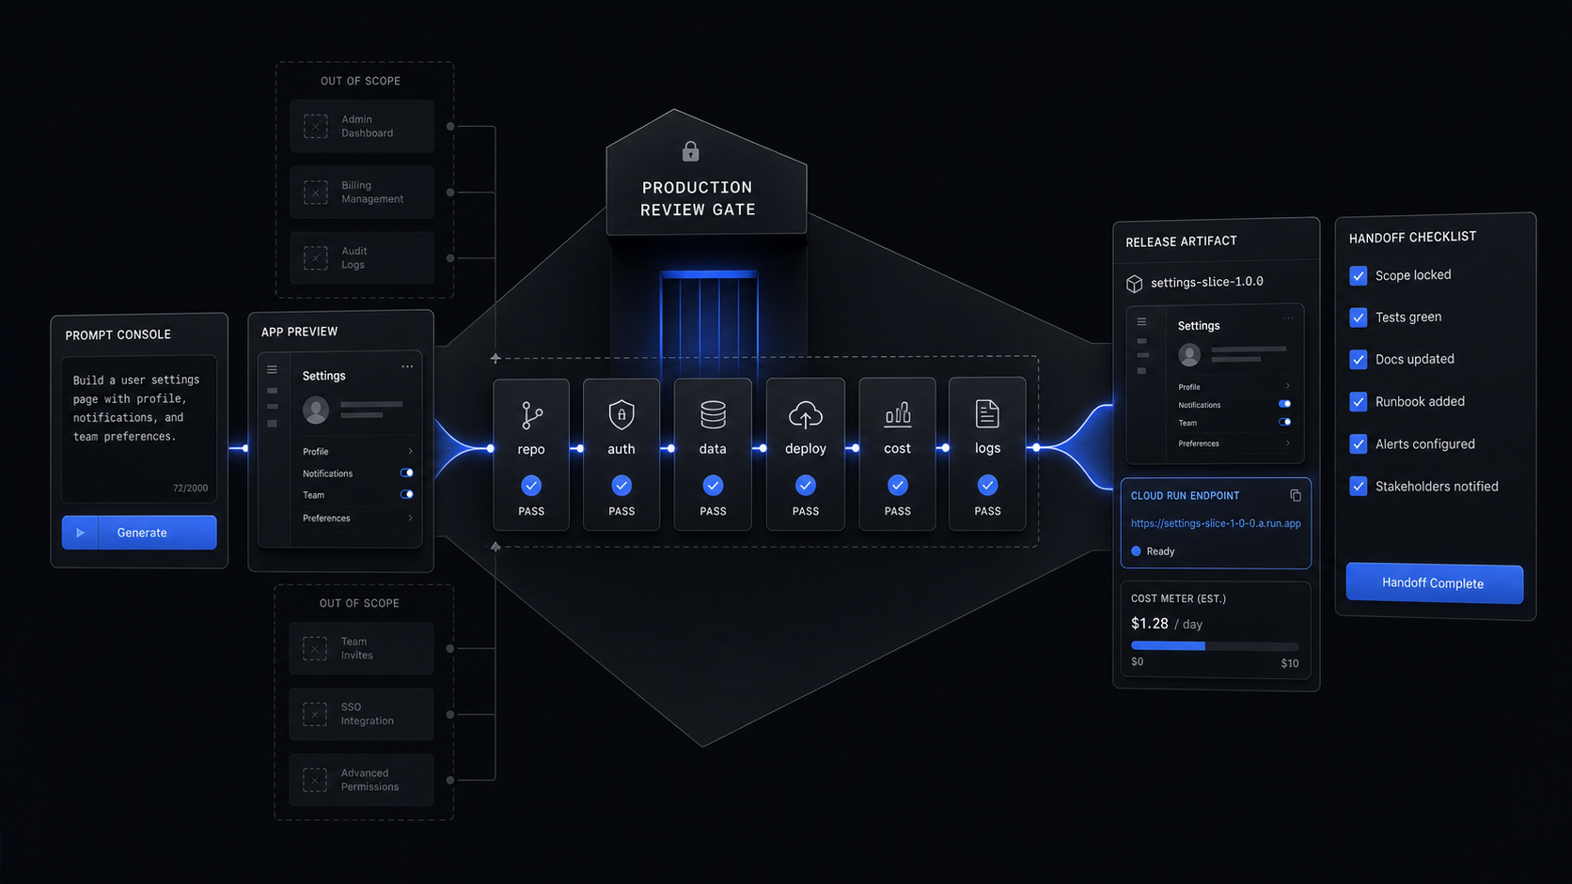Uncheck Alerts configured checkbox
Image resolution: width=1572 pixels, height=884 pixels.
click(x=1359, y=444)
